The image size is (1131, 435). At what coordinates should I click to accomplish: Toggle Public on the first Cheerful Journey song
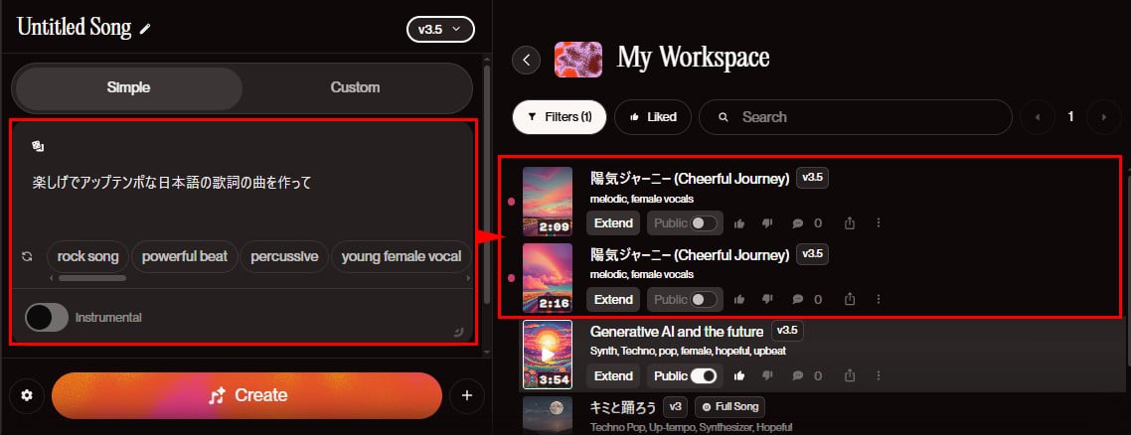(704, 223)
